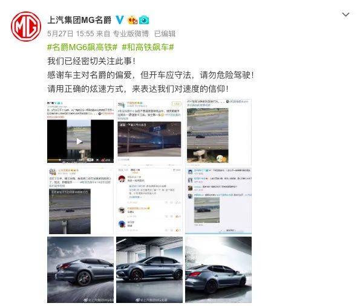This screenshot has height=306, width=360.
Task: Open the comments screenshot thumbnail
Action: coord(149,201)
